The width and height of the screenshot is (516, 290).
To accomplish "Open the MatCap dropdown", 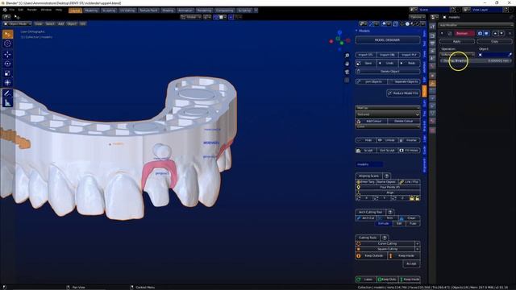I will [388, 107].
